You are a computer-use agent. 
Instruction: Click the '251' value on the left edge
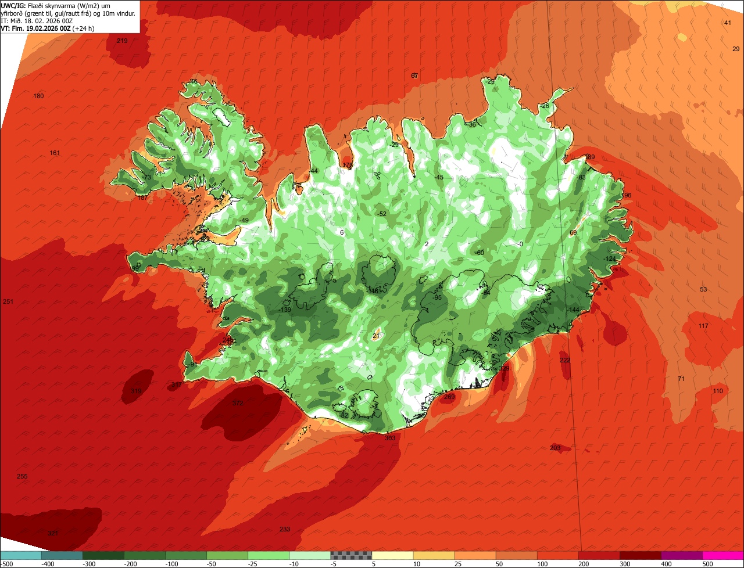(x=8, y=301)
